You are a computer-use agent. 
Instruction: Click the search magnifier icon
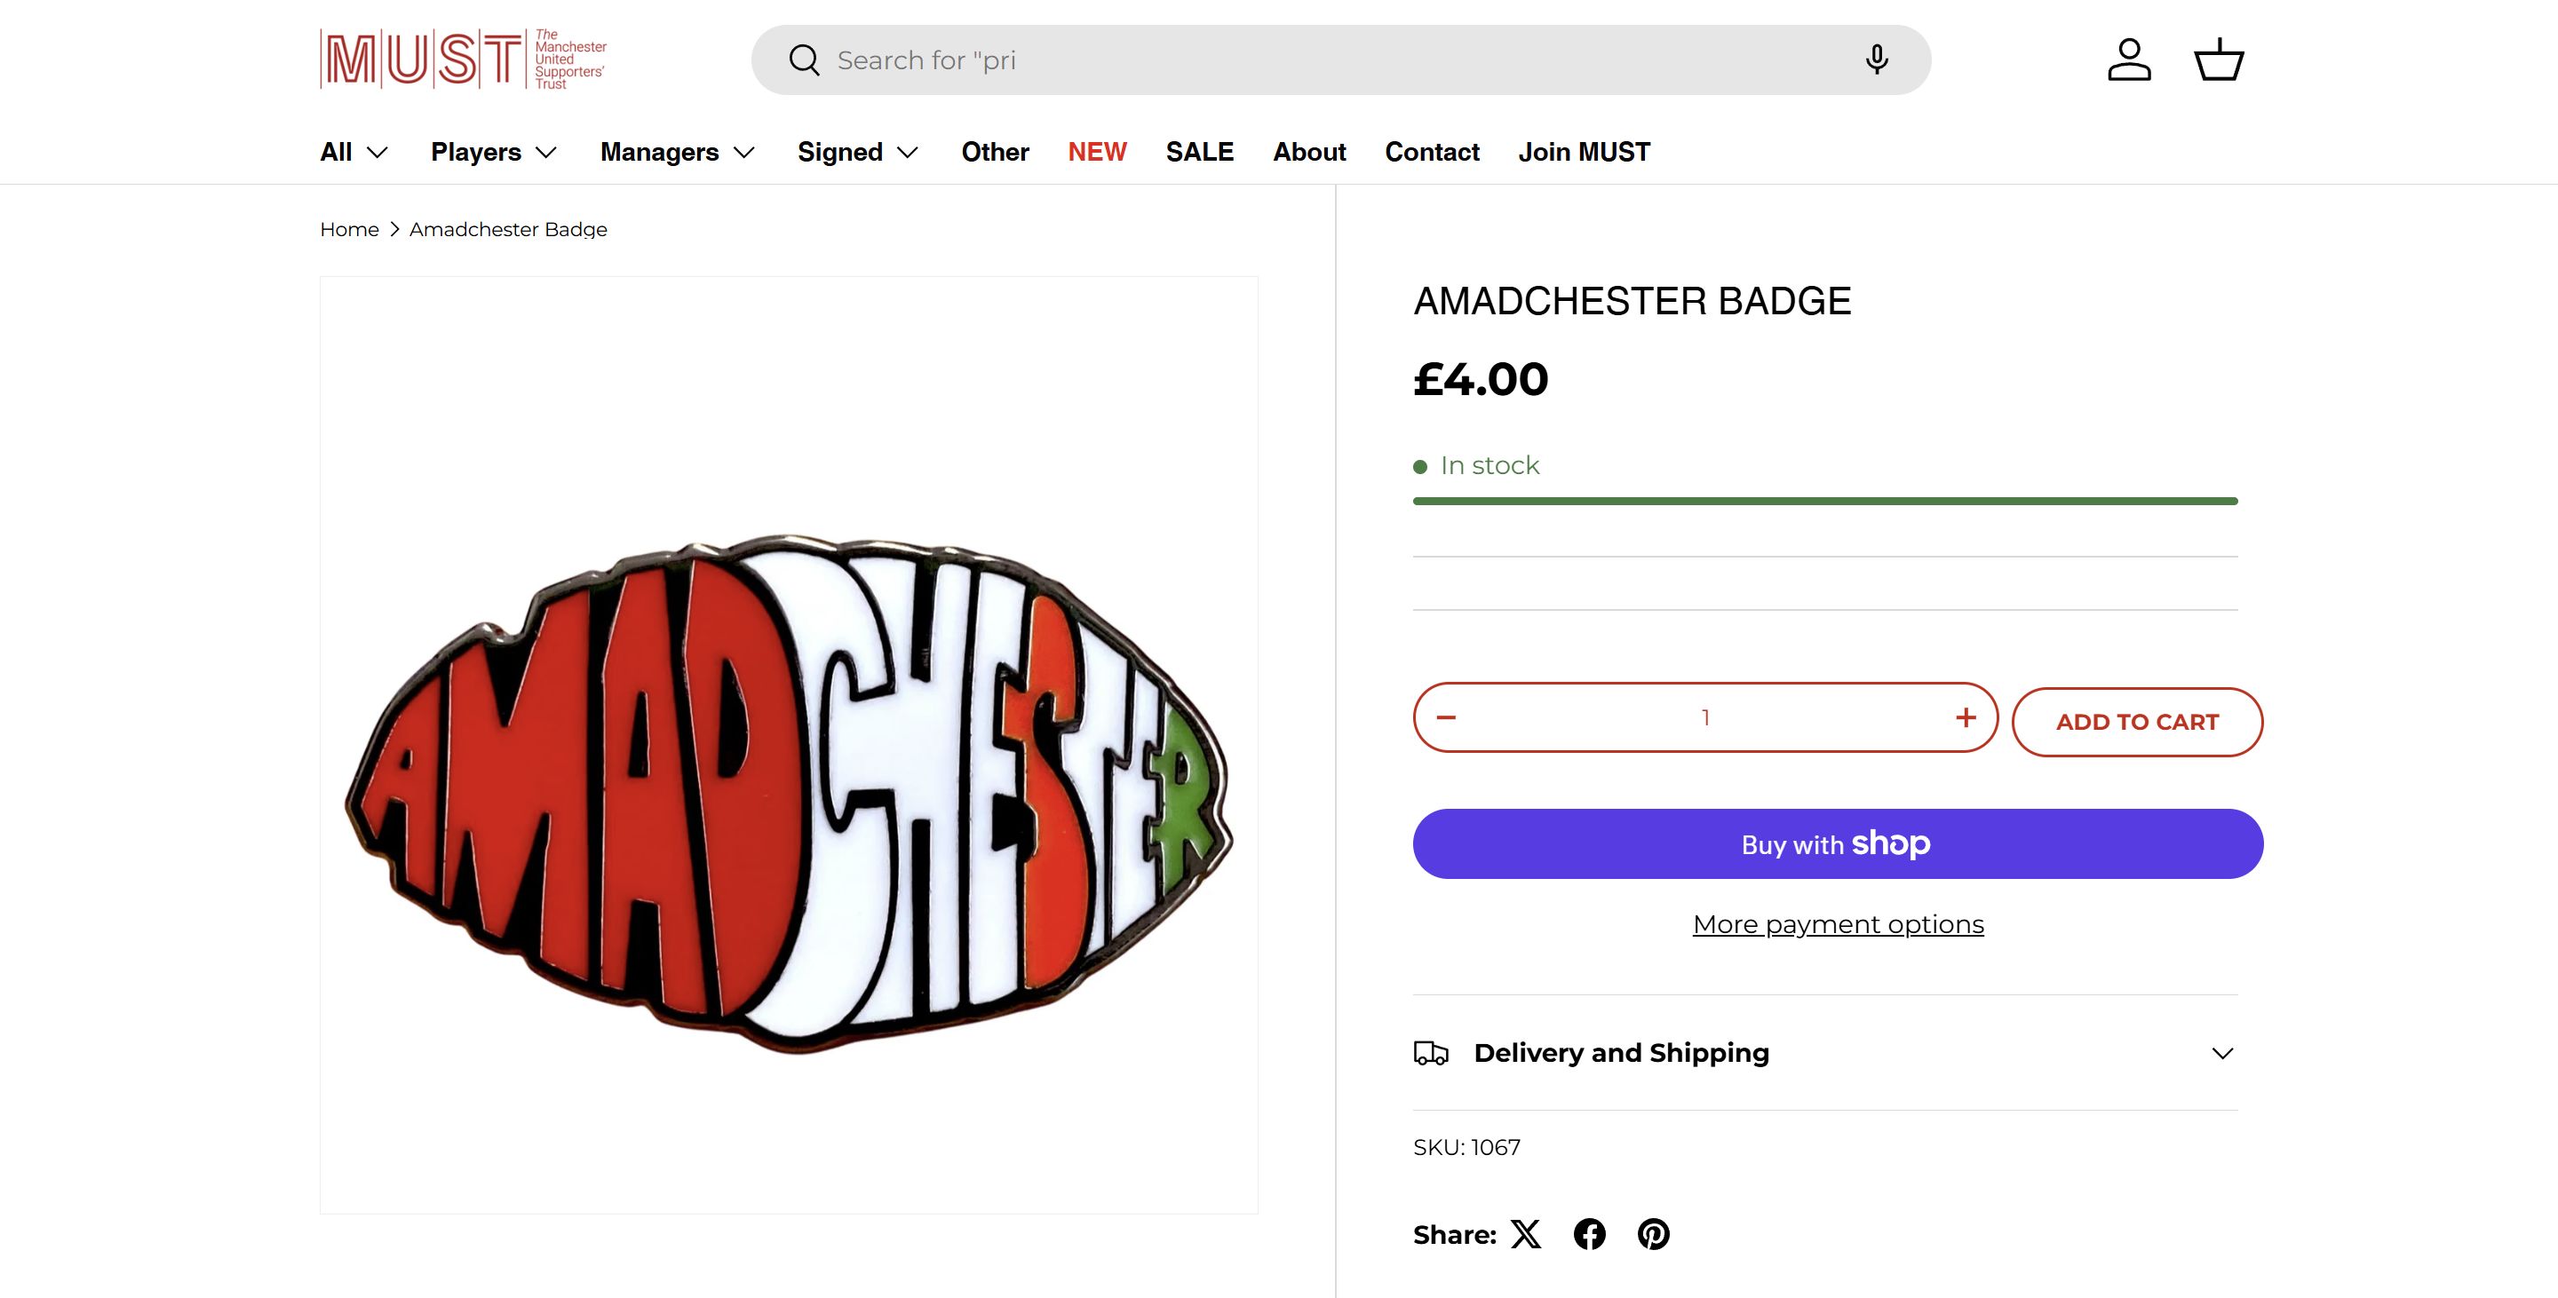pyautogui.click(x=803, y=60)
